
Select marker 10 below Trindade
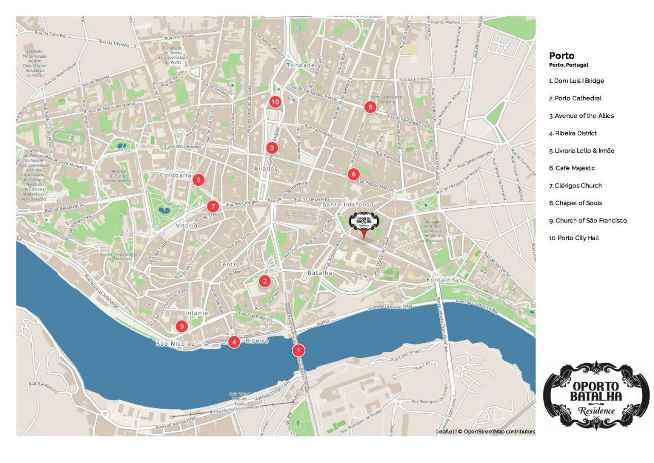tap(275, 102)
